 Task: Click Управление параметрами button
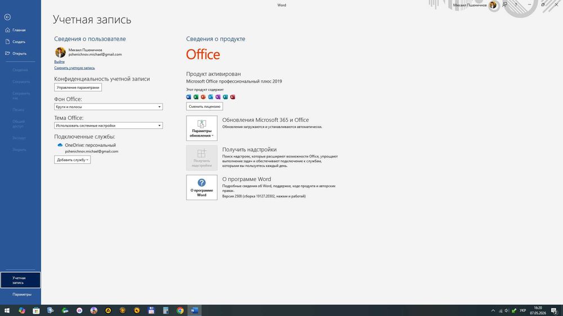click(78, 88)
